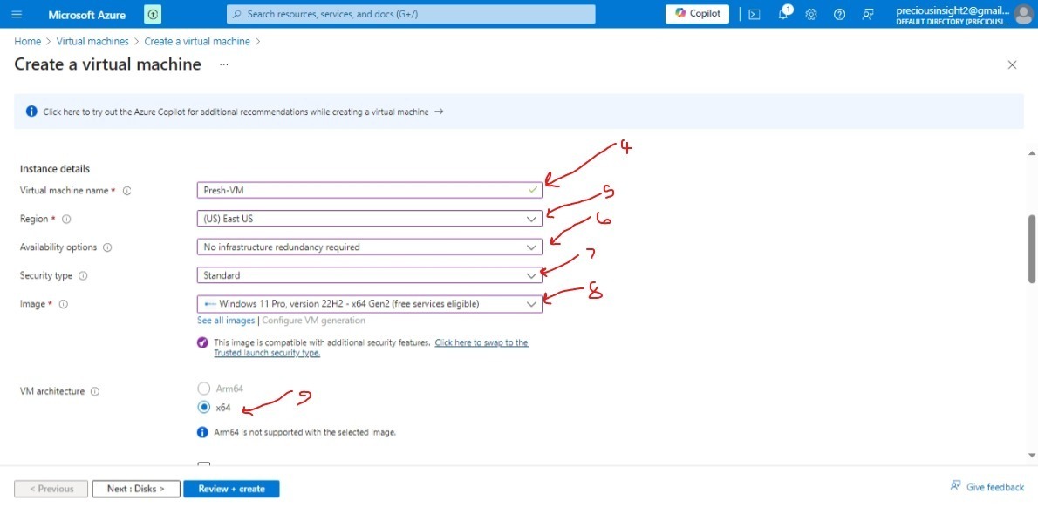Open the account avatar menu
This screenshot has height=514, width=1038.
coord(1024,14)
